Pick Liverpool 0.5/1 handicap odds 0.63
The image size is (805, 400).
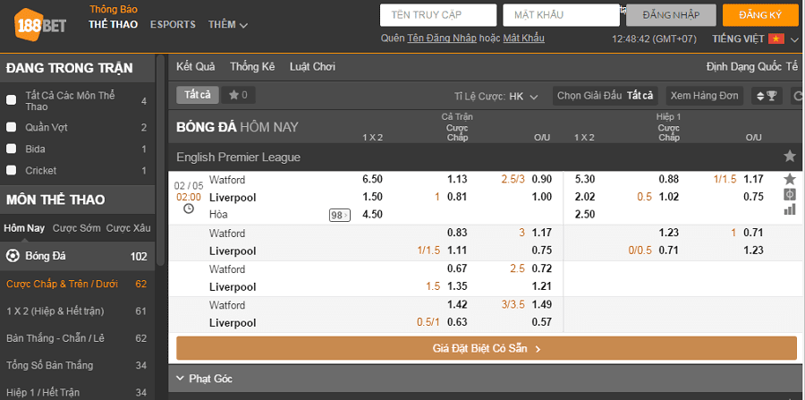click(457, 322)
